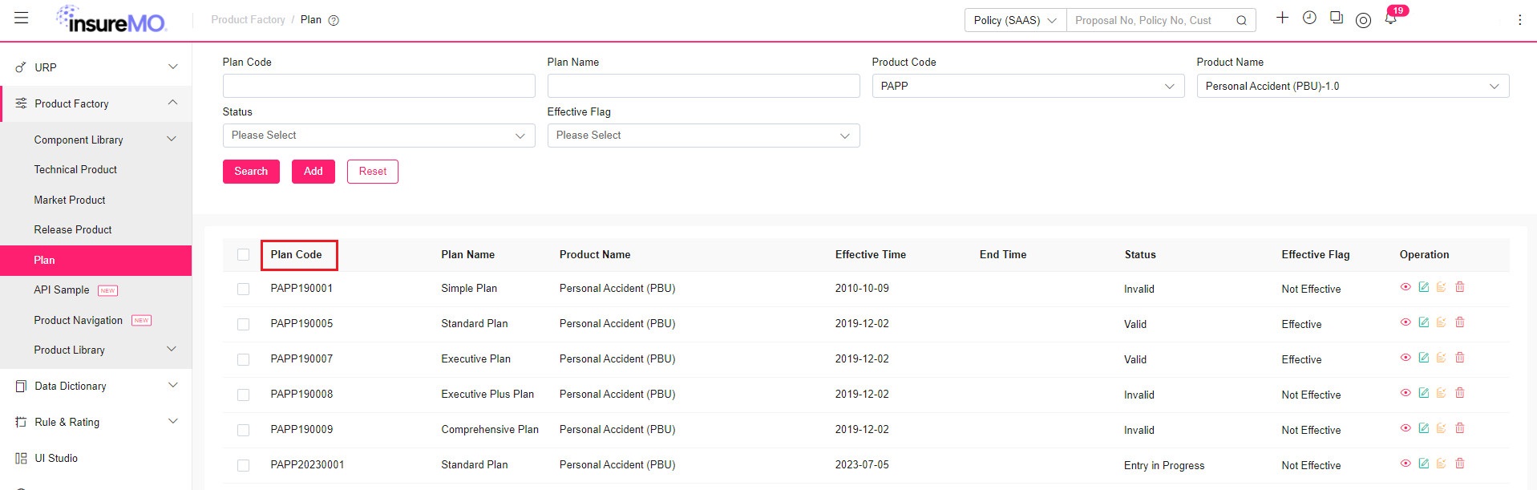Click Product Factory breadcrumb link
The width and height of the screenshot is (1537, 490).
[x=249, y=19]
